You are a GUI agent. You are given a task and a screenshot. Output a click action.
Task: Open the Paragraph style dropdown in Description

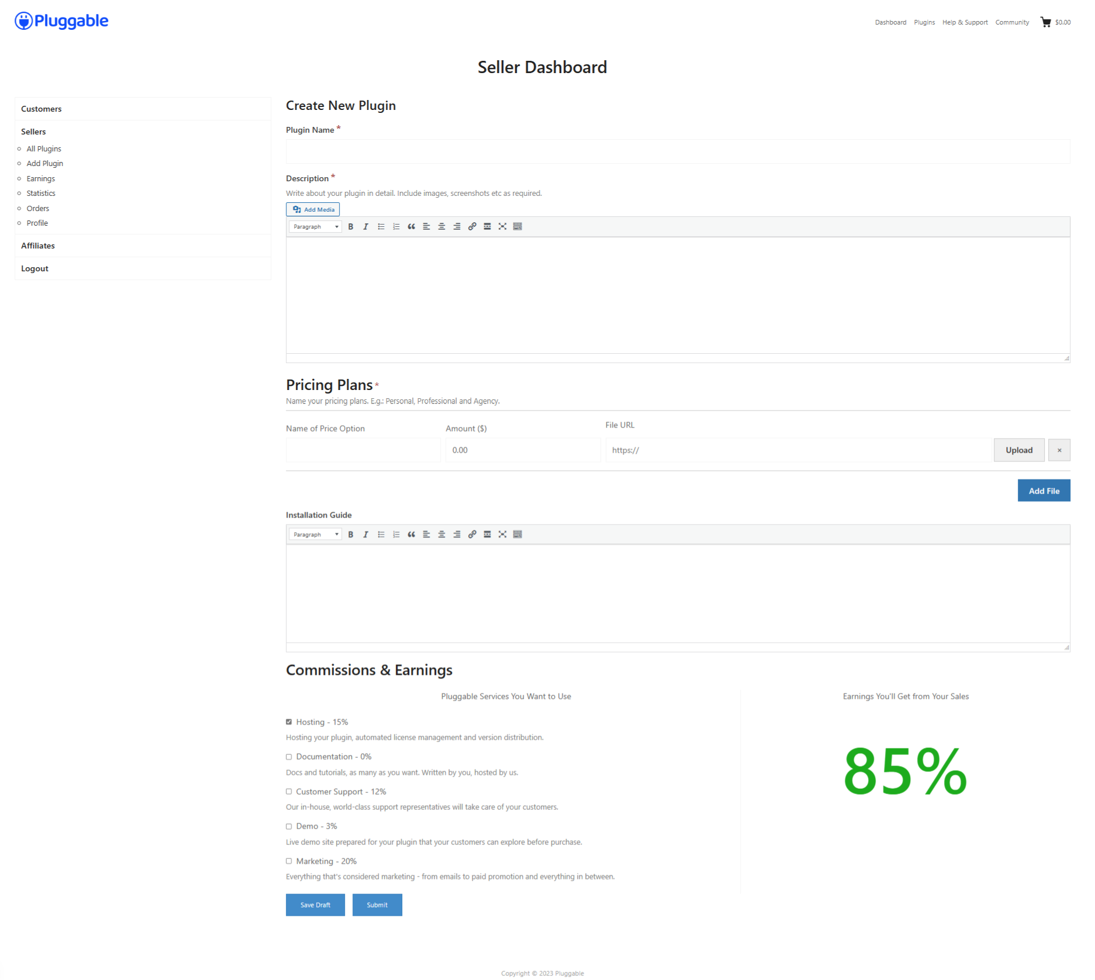click(x=315, y=226)
